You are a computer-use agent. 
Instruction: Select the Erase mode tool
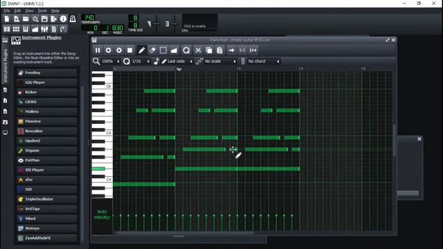[152, 50]
